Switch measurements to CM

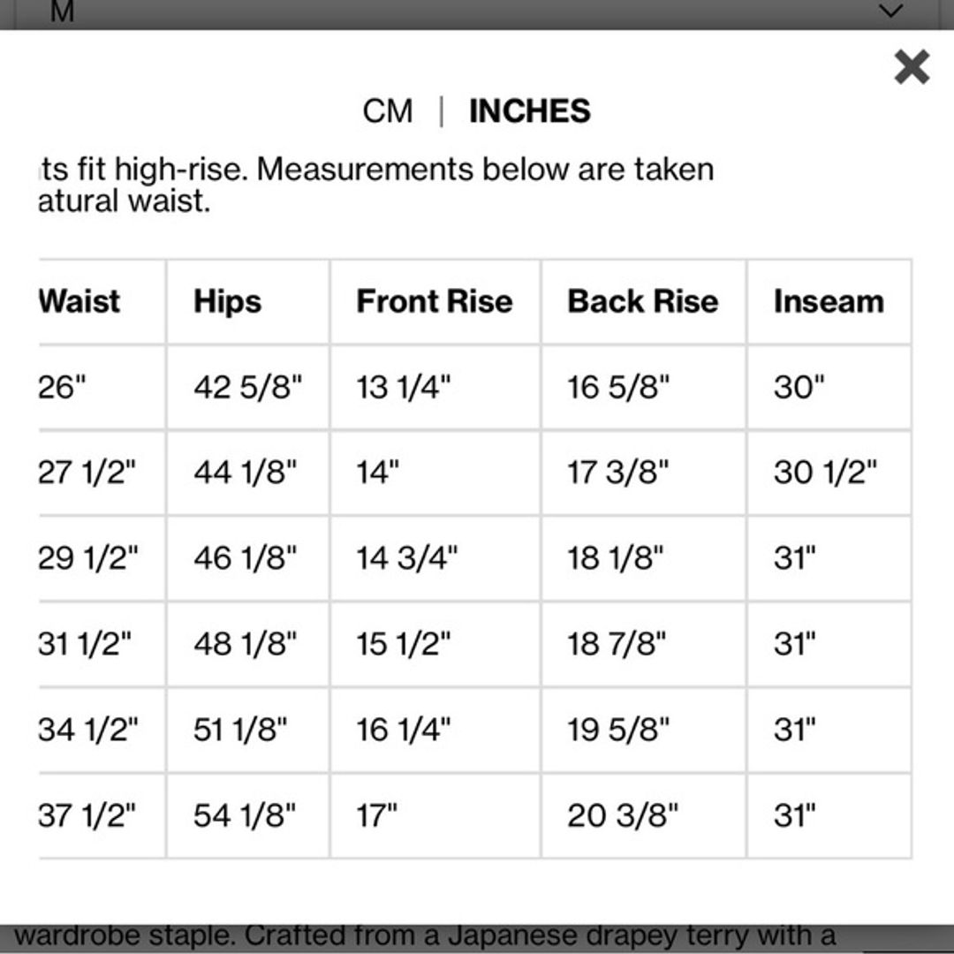click(x=388, y=111)
